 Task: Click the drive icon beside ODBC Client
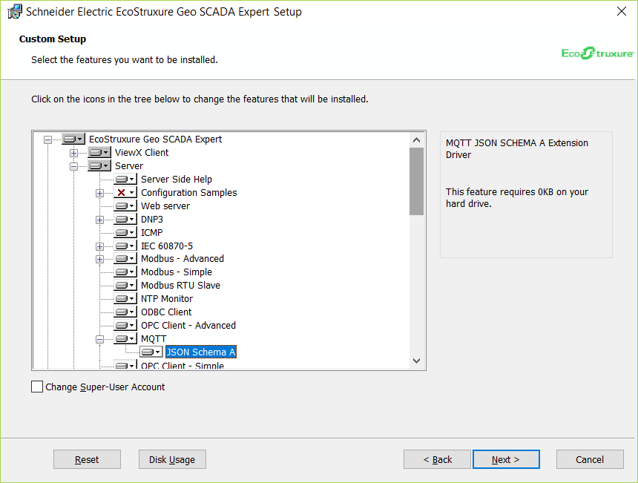click(125, 312)
